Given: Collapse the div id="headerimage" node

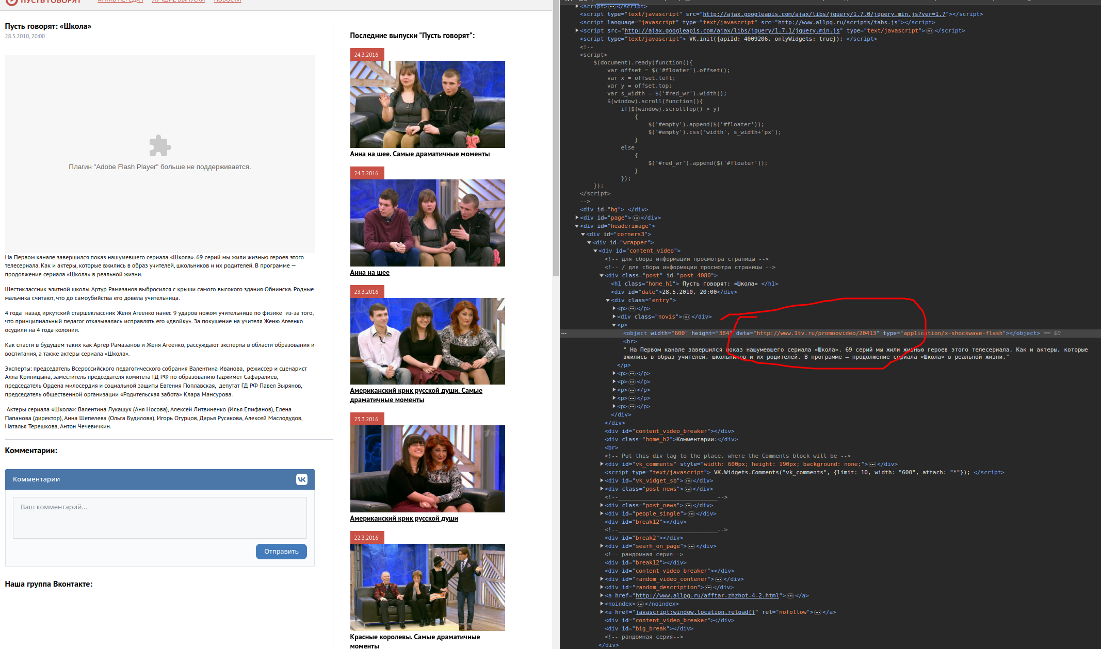Looking at the screenshot, I should [x=577, y=226].
